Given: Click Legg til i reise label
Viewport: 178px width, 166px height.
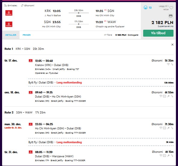Looking at the screenshot, I should 164,8.
